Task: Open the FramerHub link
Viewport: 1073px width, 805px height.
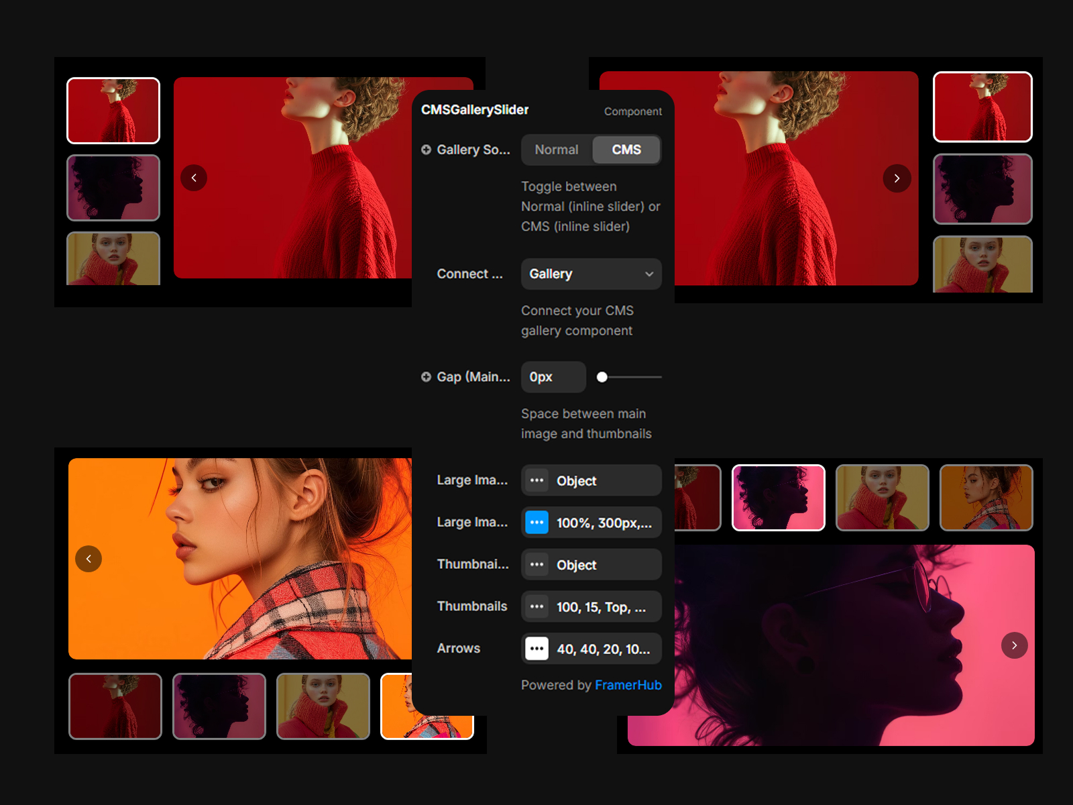Action: point(628,685)
